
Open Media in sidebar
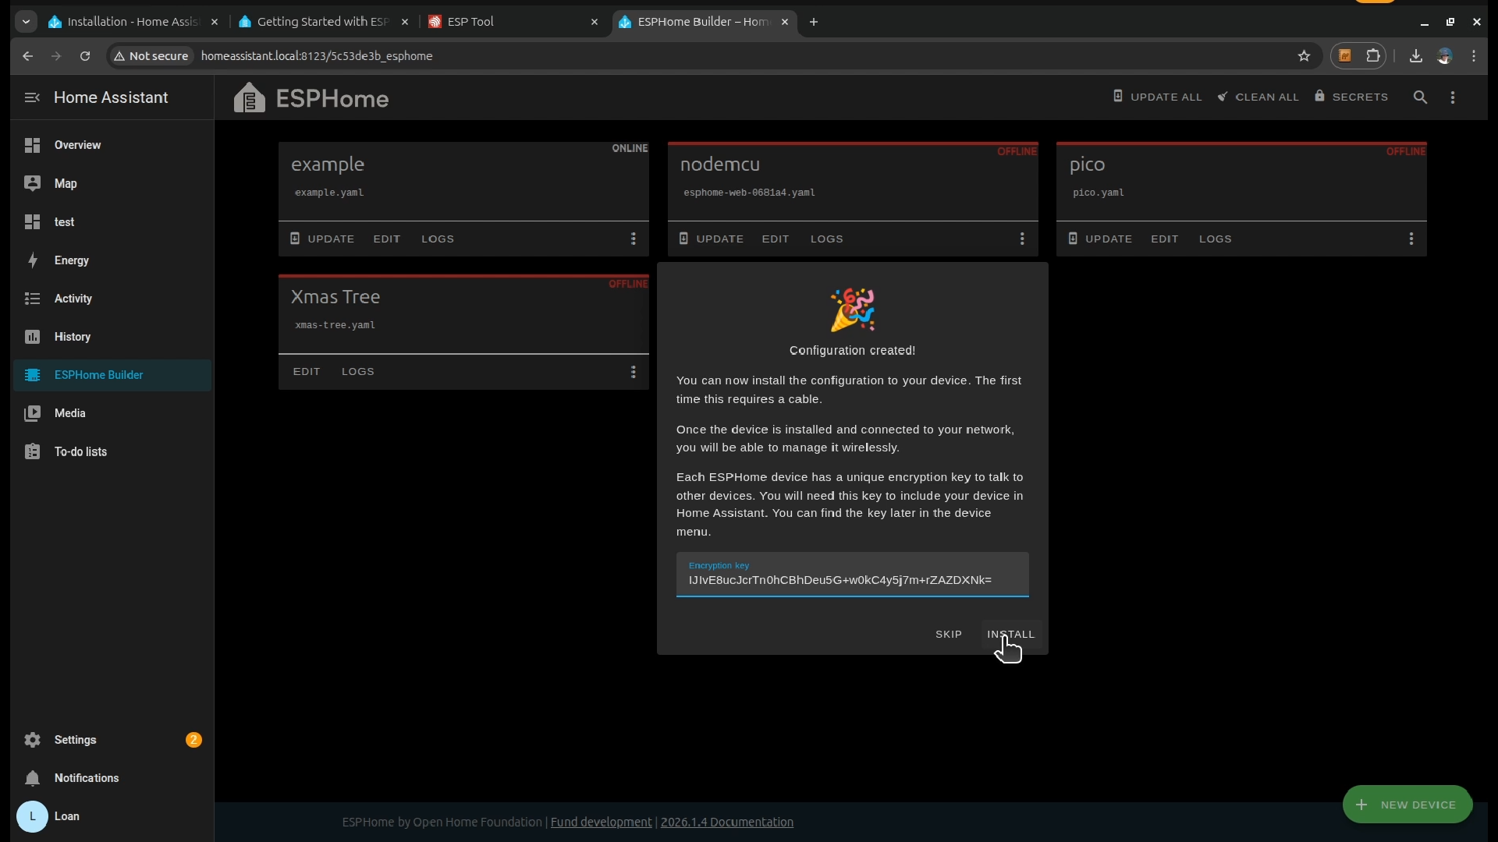pyautogui.click(x=112, y=412)
